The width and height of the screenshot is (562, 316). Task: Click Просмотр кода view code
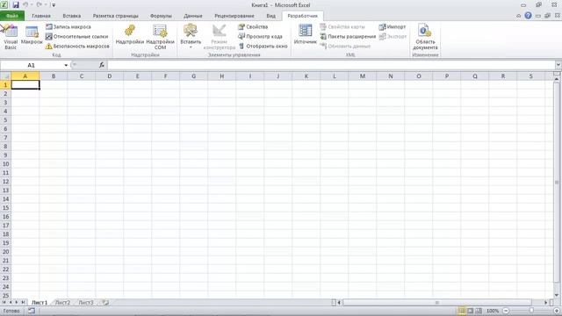(260, 37)
